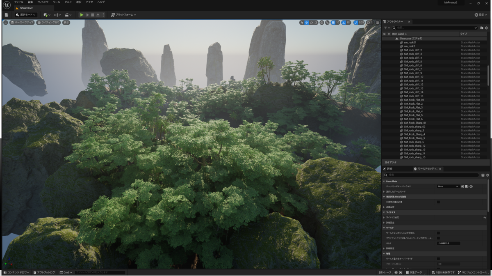
Task: Reset ライトマス設定 to default arrow
Action: pos(485,217)
